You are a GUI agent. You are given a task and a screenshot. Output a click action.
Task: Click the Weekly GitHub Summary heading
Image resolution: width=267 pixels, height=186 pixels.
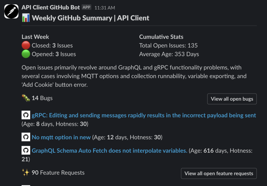pyautogui.click(x=90, y=18)
